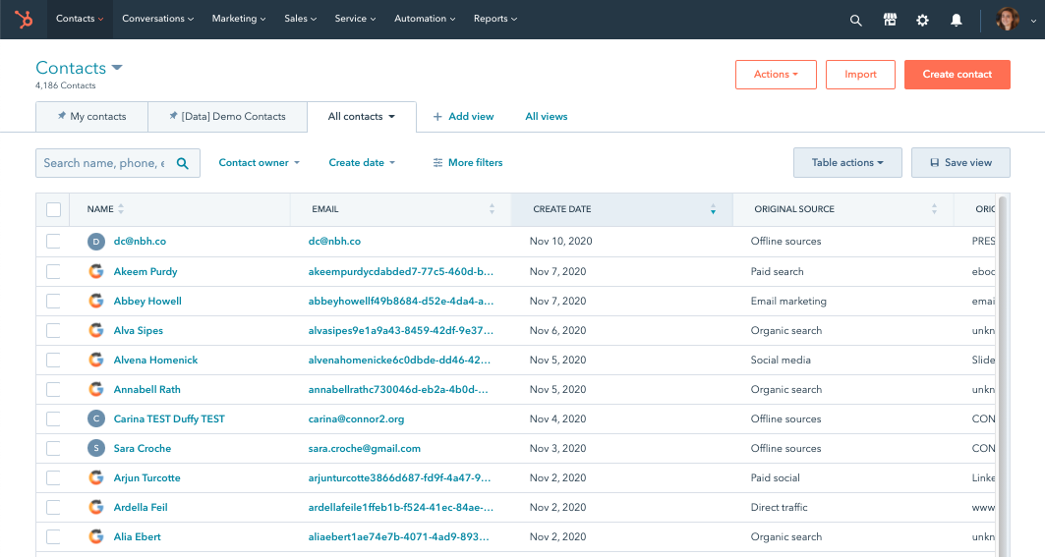Open the Marketplace icon

(x=890, y=20)
